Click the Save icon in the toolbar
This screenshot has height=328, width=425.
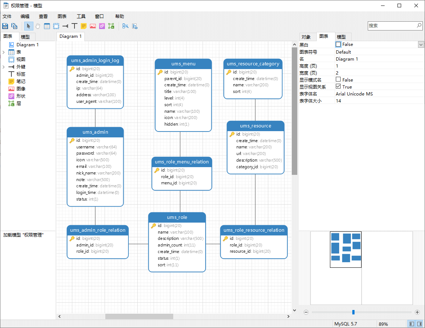5,26
